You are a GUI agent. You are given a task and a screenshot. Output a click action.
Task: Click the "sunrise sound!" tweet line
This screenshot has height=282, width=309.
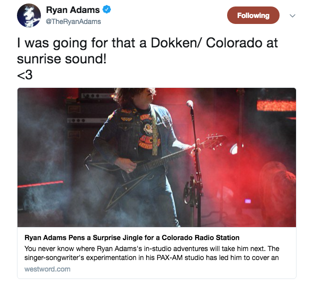[62, 59]
